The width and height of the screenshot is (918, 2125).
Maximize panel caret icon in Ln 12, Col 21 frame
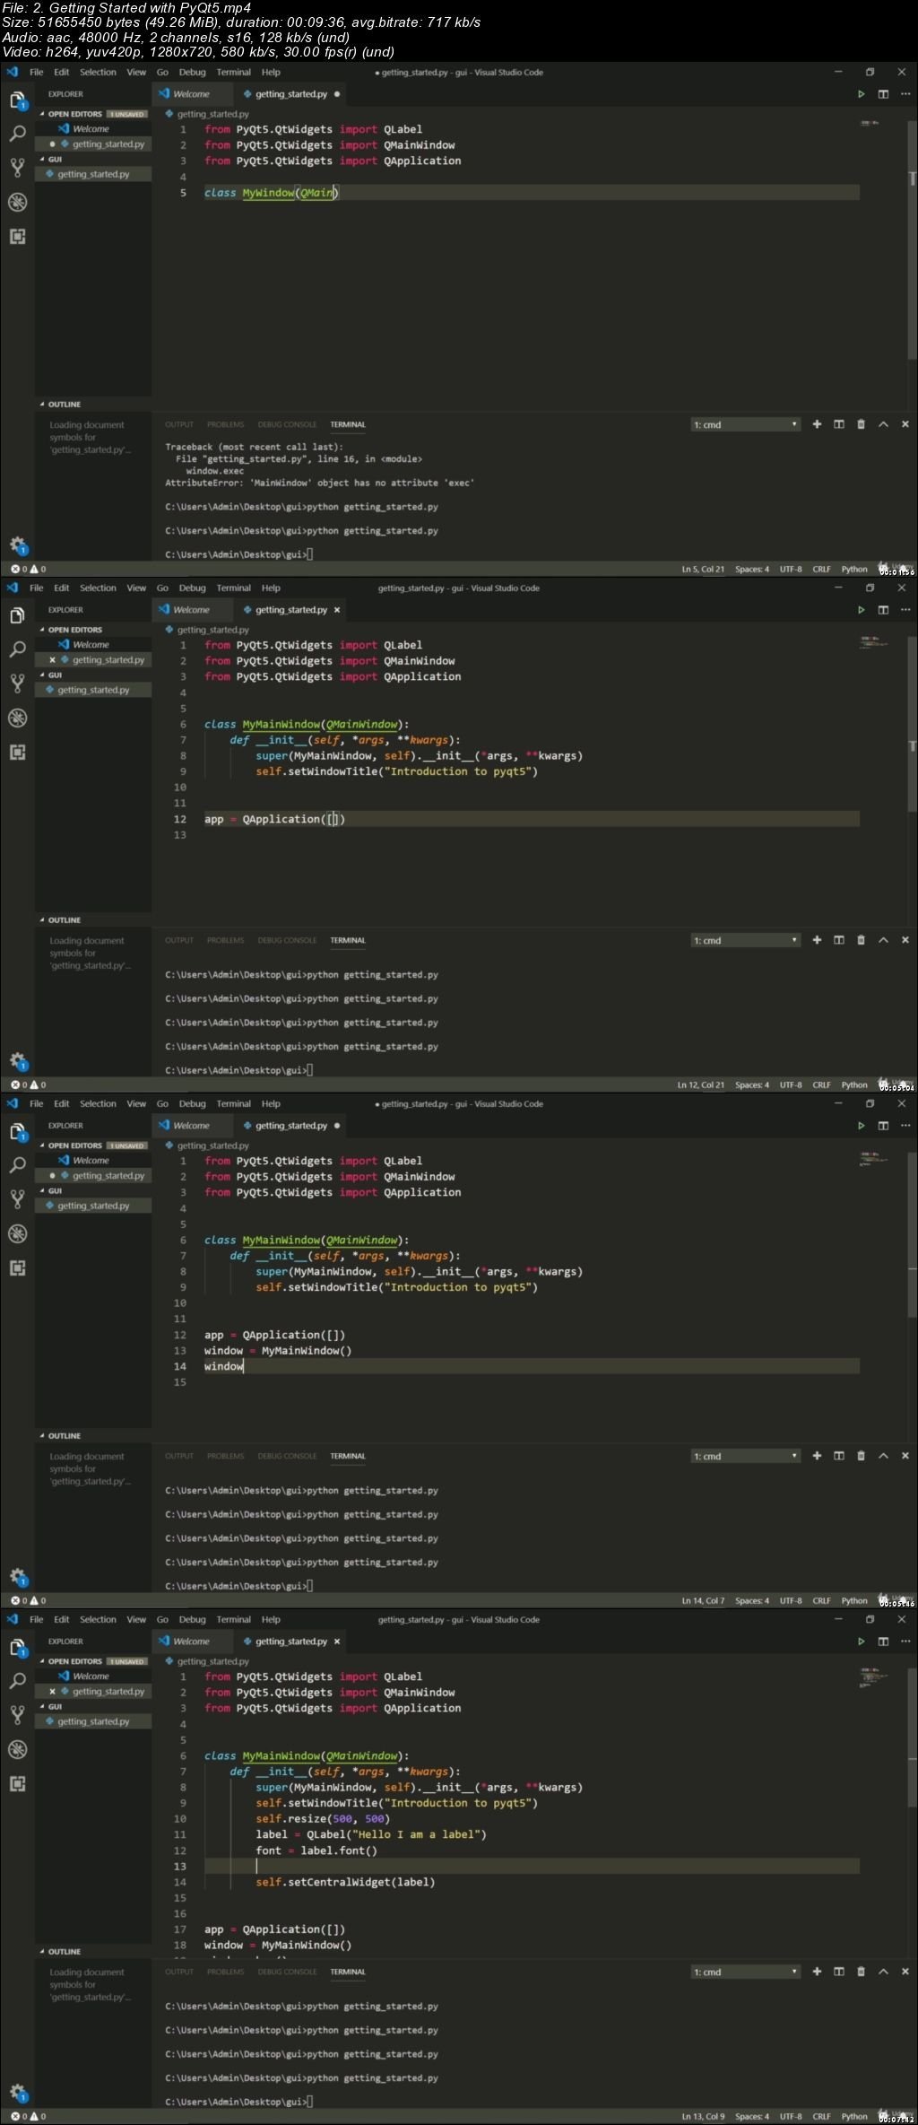(883, 940)
